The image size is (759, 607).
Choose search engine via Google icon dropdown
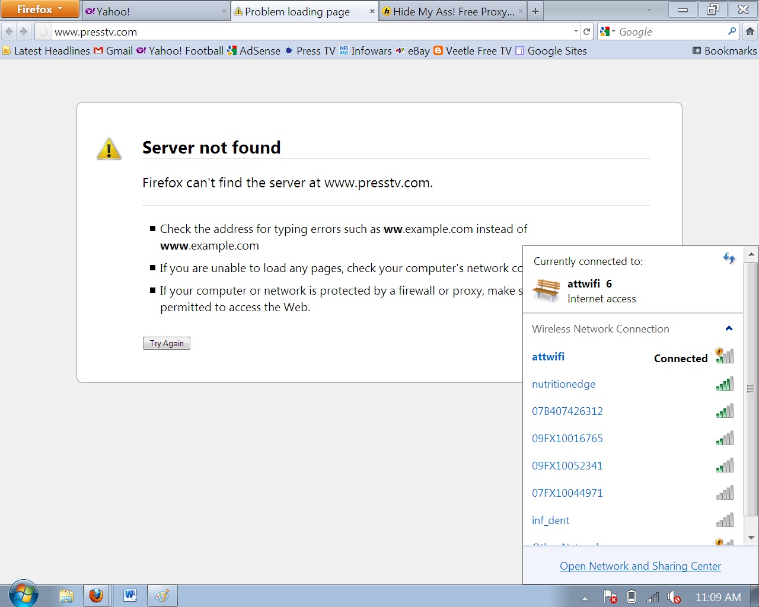tap(607, 31)
